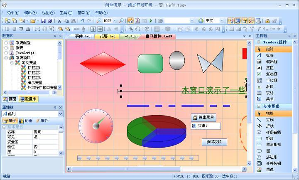Select 样条曲线 spline curve tool
The height and width of the screenshot is (180, 299).
pos(273,132)
